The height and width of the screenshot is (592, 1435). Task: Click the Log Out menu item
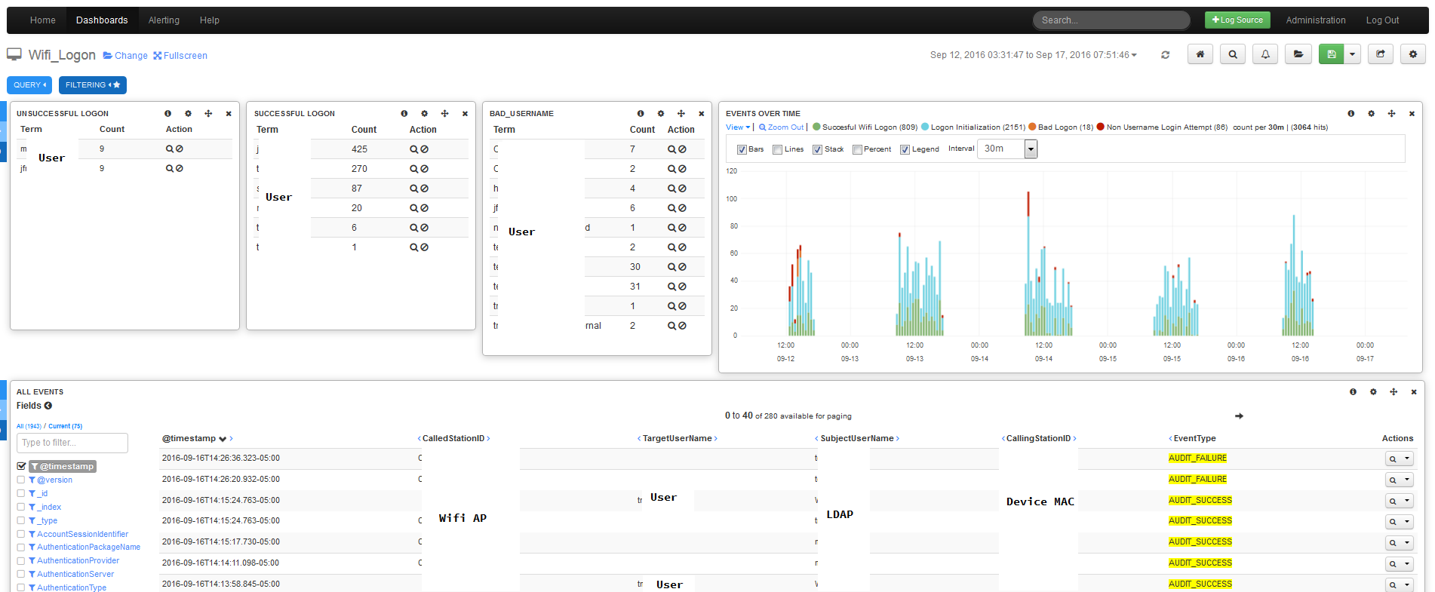coord(1382,20)
